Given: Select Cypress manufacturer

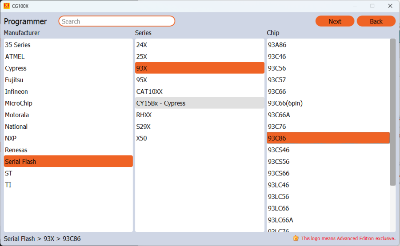Looking at the screenshot, I should pos(16,68).
